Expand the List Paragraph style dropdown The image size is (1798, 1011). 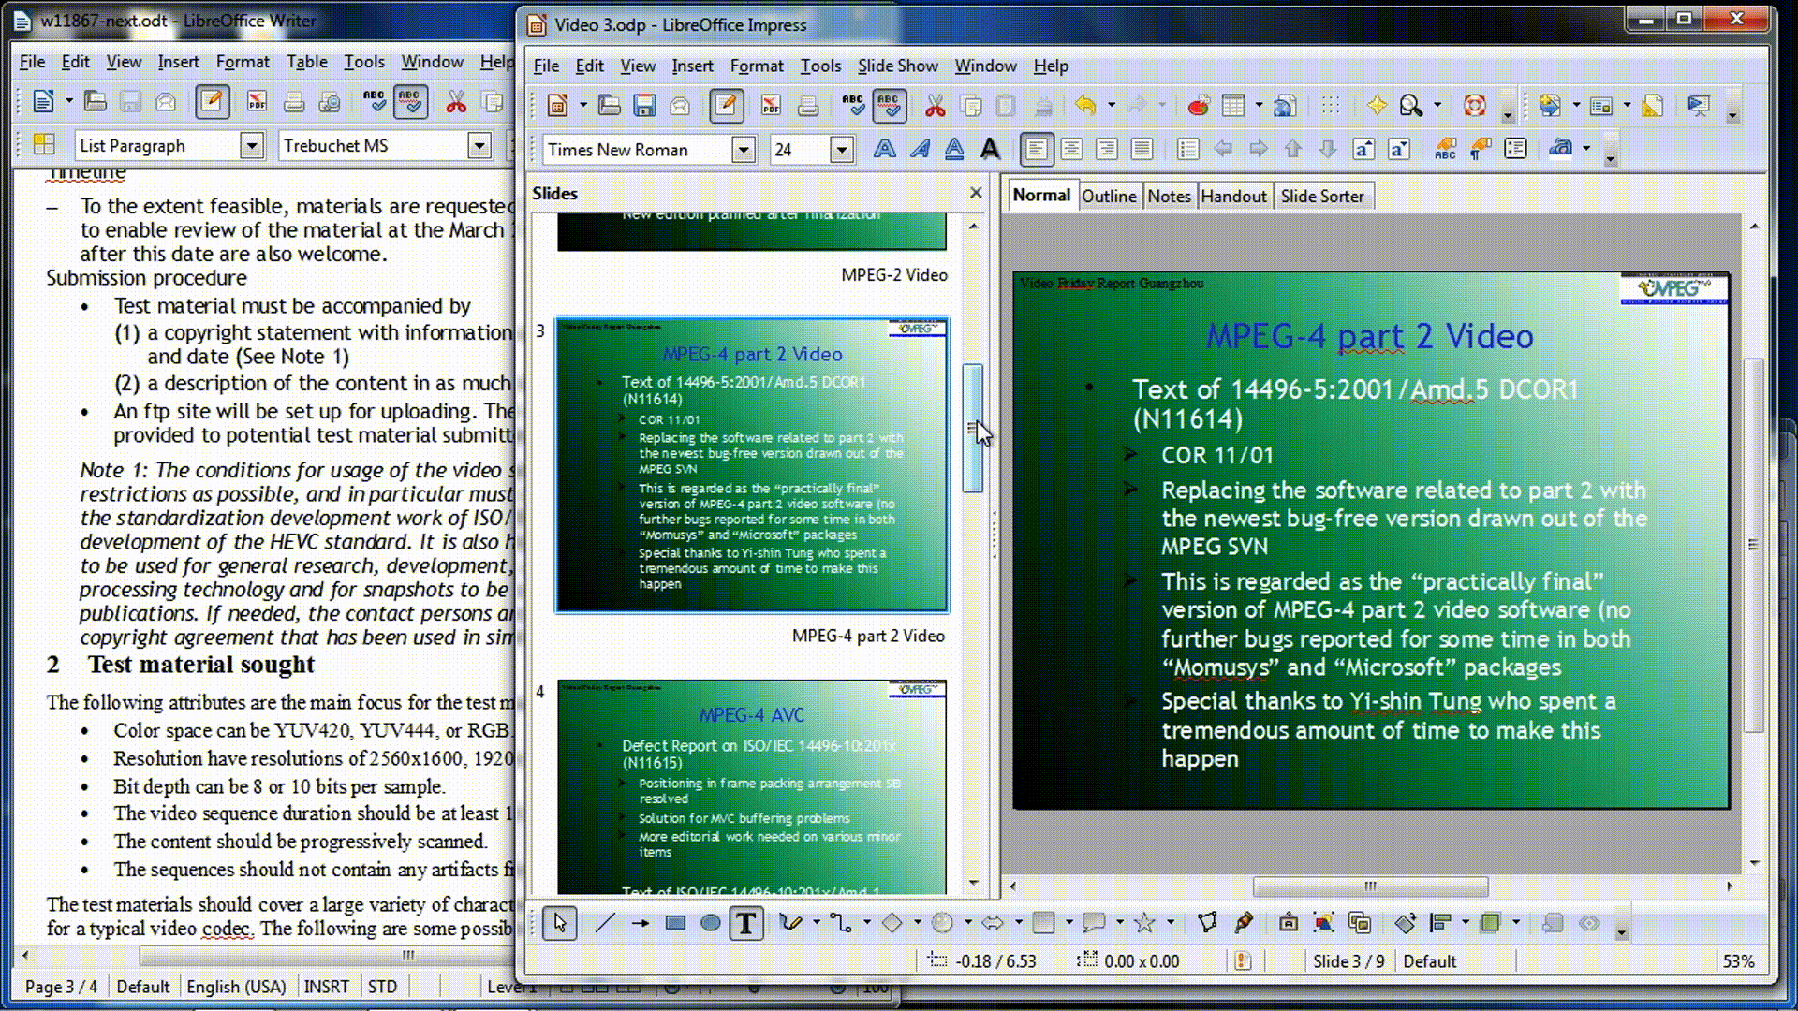pyautogui.click(x=251, y=146)
